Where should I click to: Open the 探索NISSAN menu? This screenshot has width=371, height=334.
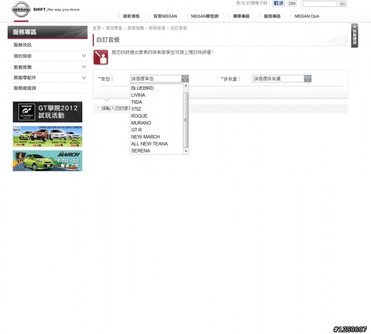(165, 16)
